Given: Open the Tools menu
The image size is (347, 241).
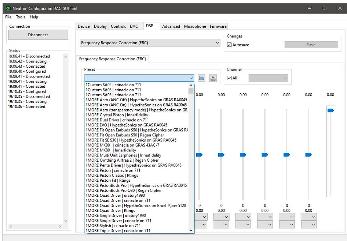Looking at the screenshot, I should click(x=21, y=17).
